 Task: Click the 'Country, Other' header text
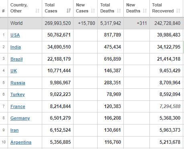(19, 8)
